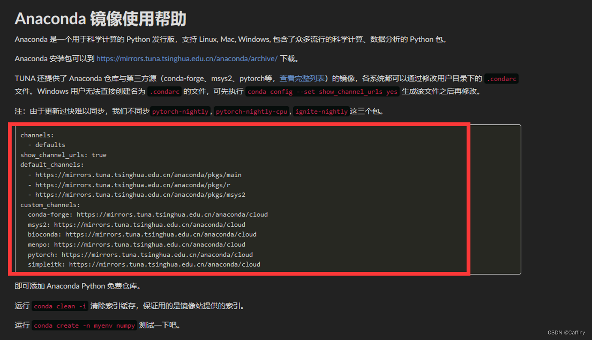This screenshot has width=592, height=340.
Task: Click the show_channel_urls: true line
Action: tap(63, 155)
